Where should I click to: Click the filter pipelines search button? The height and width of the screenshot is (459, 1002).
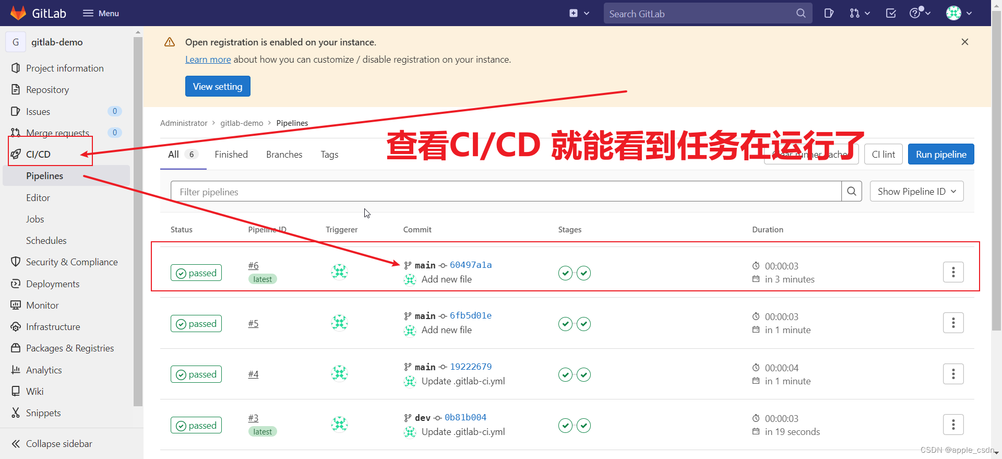tap(852, 192)
